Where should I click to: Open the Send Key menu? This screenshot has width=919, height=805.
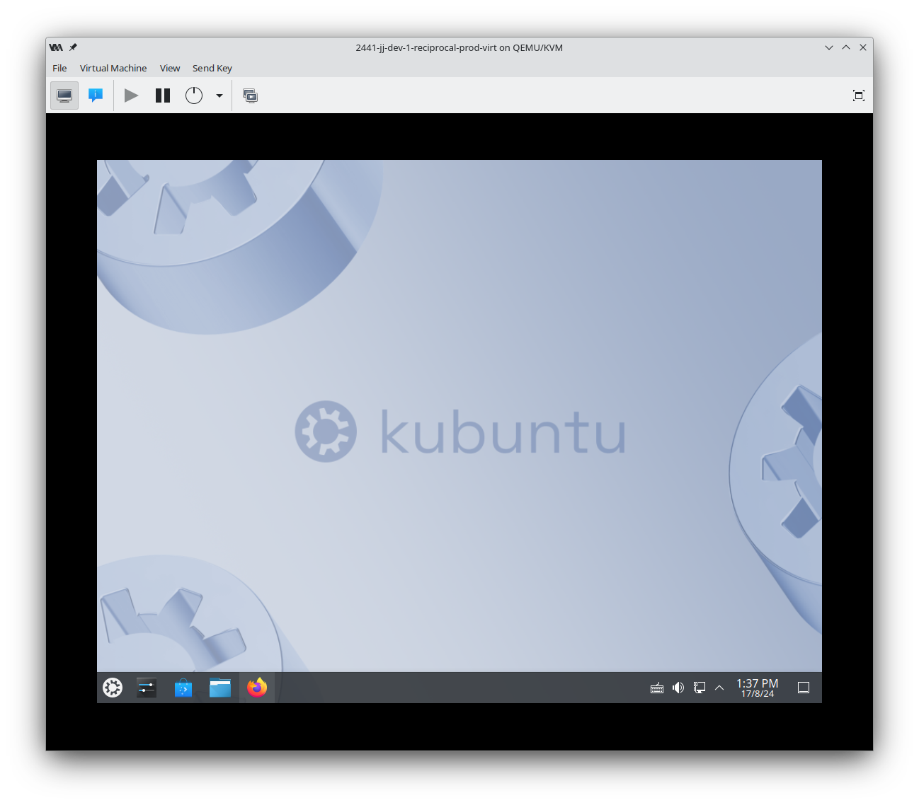pos(212,68)
